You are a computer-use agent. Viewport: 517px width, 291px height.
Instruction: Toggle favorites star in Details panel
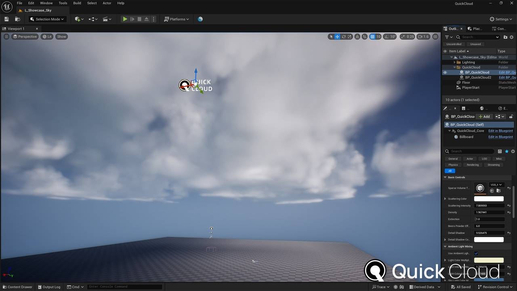506,151
